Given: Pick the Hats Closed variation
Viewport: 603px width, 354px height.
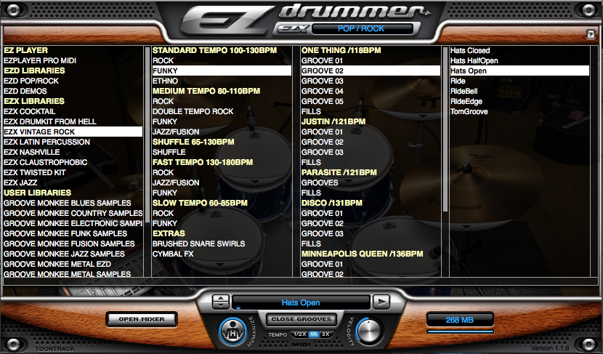Looking at the screenshot, I should pyautogui.click(x=519, y=50).
